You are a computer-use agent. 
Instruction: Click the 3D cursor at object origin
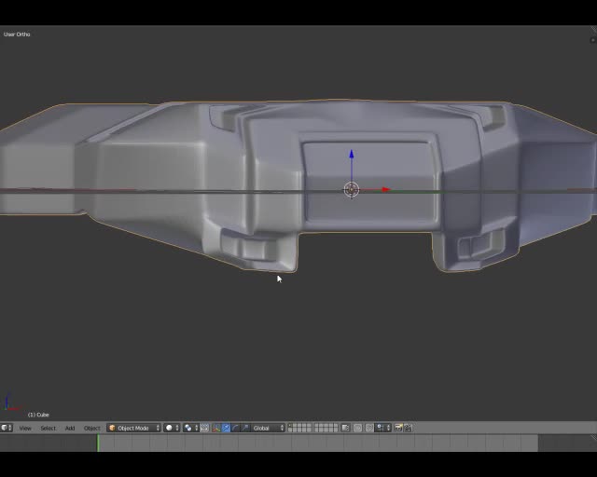[x=352, y=189]
